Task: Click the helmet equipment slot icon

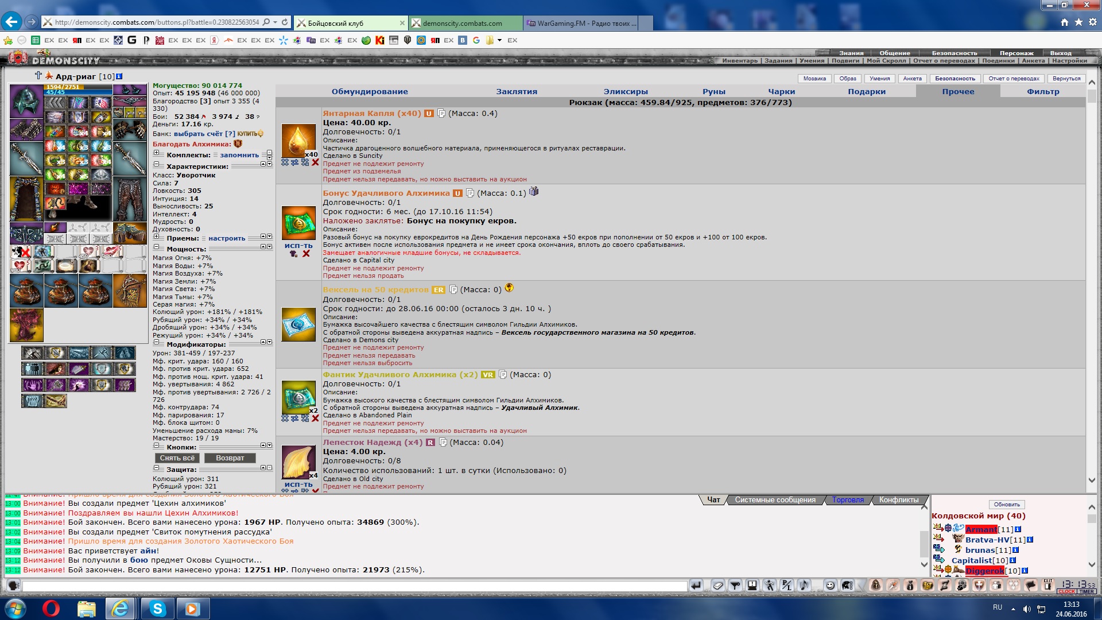Action: [x=26, y=100]
